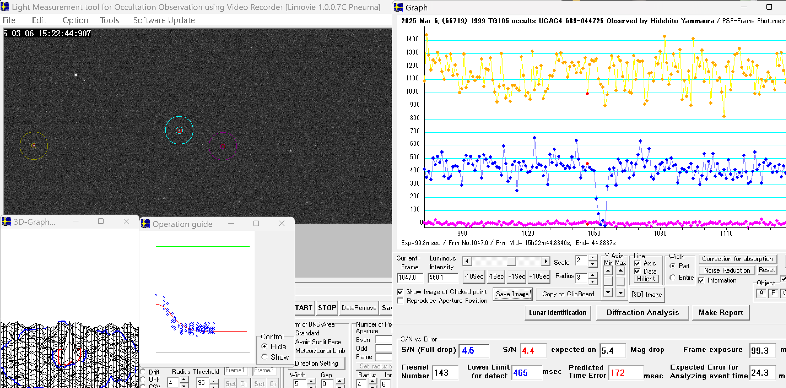Screen dimensions: 786x388
Task: Click the graph horizontal scrollbar thumb
Action: 511,261
